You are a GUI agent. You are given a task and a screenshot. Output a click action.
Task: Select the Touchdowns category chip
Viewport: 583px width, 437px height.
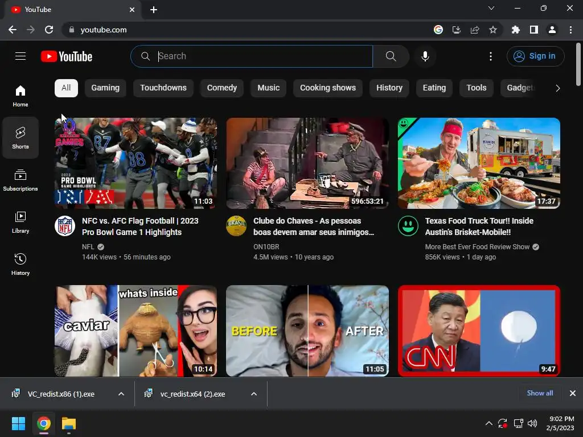click(163, 88)
